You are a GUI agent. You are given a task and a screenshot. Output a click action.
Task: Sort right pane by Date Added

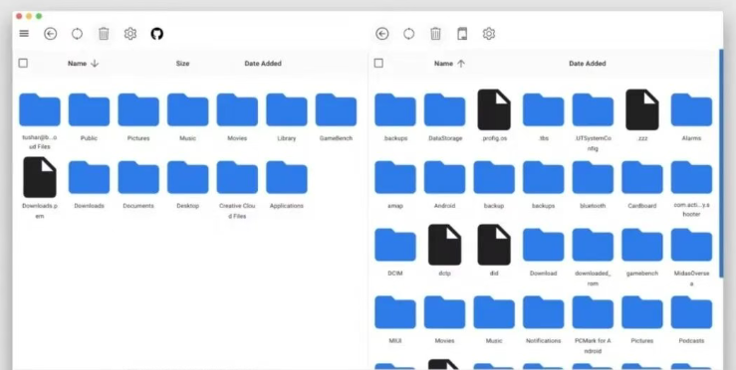pos(588,64)
